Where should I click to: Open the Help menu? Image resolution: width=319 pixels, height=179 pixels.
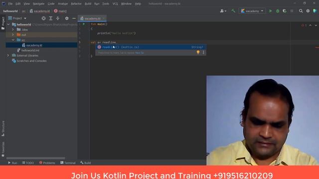coord(138,3)
